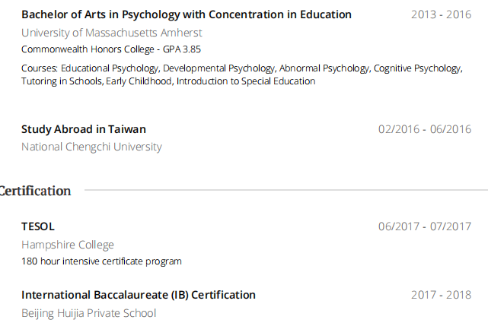Click the Certification section heading
The height and width of the screenshot is (326, 488).
coord(36,191)
